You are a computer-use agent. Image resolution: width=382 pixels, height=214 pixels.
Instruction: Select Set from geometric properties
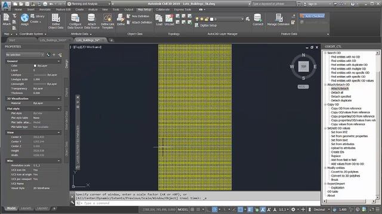click(349, 136)
